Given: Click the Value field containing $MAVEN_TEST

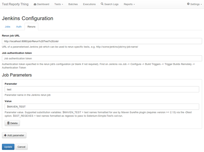Looking at the screenshot, I should tap(102, 107).
